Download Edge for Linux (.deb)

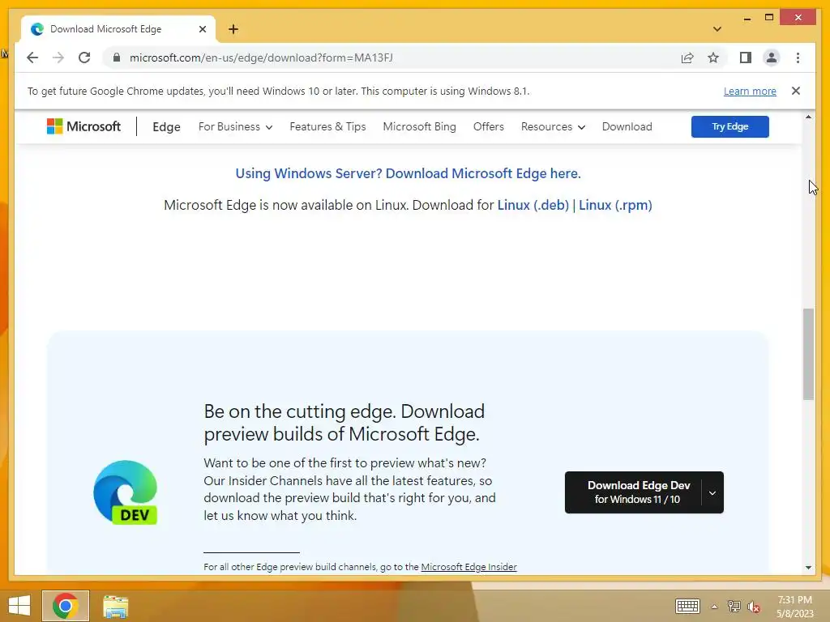(x=533, y=205)
